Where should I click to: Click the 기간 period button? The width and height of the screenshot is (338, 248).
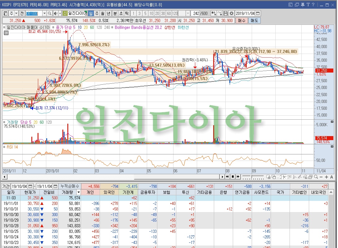tap(6, 186)
